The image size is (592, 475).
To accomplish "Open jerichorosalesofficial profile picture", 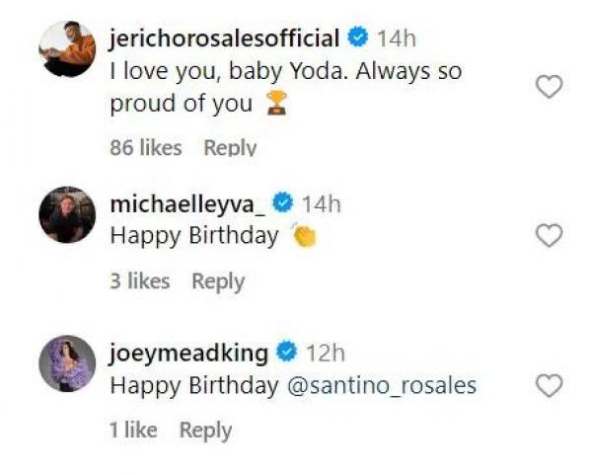I will tap(67, 48).
